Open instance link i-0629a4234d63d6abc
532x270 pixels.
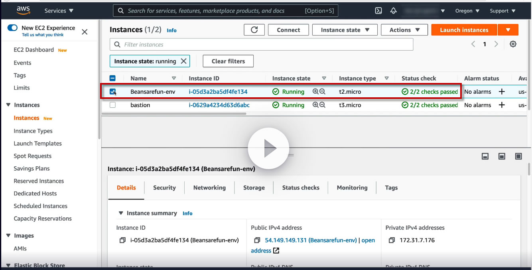(219, 105)
